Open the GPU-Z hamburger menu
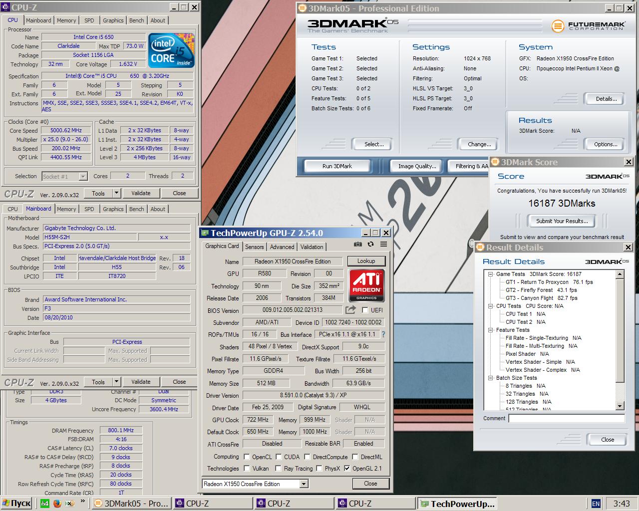639x511 pixels. (383, 244)
